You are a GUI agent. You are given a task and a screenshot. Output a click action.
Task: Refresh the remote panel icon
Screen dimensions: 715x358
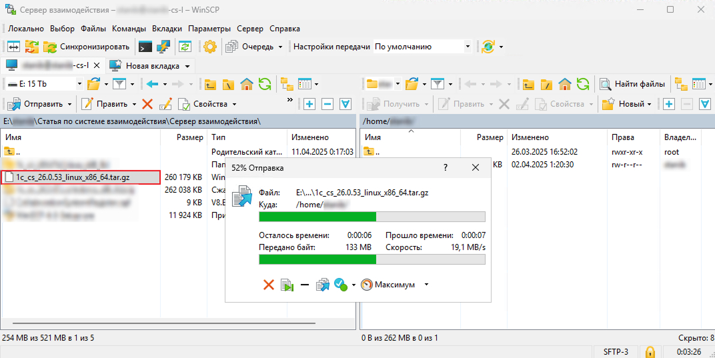[x=583, y=84]
